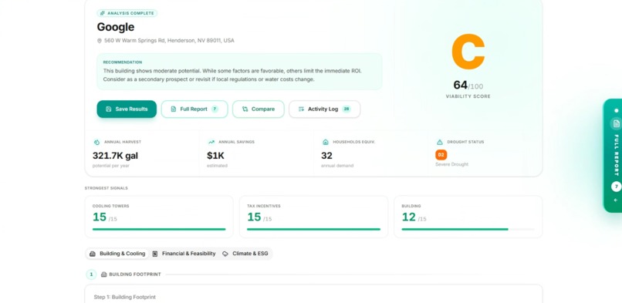Click the Building 12 score
The height and width of the screenshot is (303, 622).
pyautogui.click(x=408, y=217)
